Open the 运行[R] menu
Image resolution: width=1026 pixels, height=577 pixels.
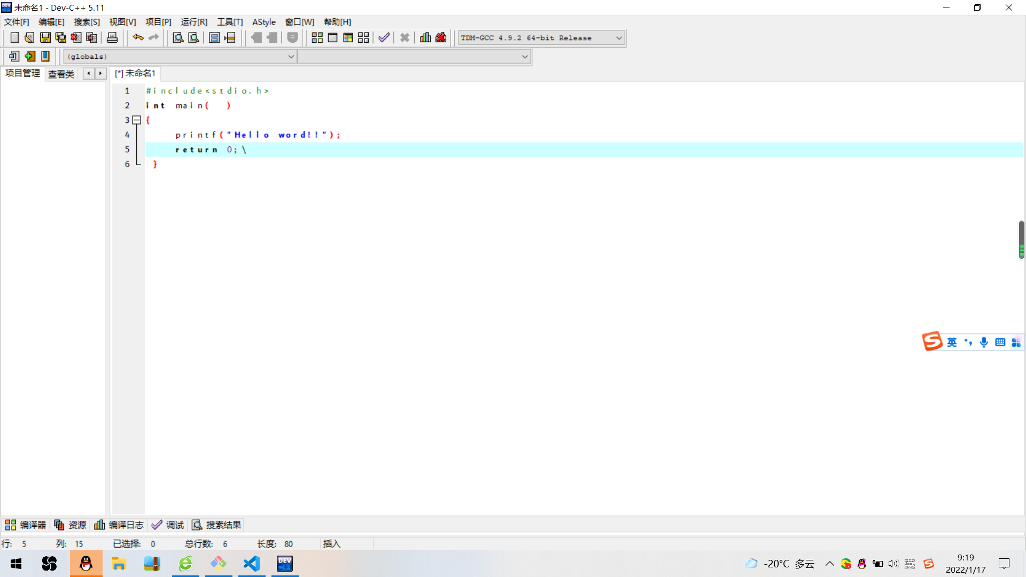pyautogui.click(x=193, y=22)
